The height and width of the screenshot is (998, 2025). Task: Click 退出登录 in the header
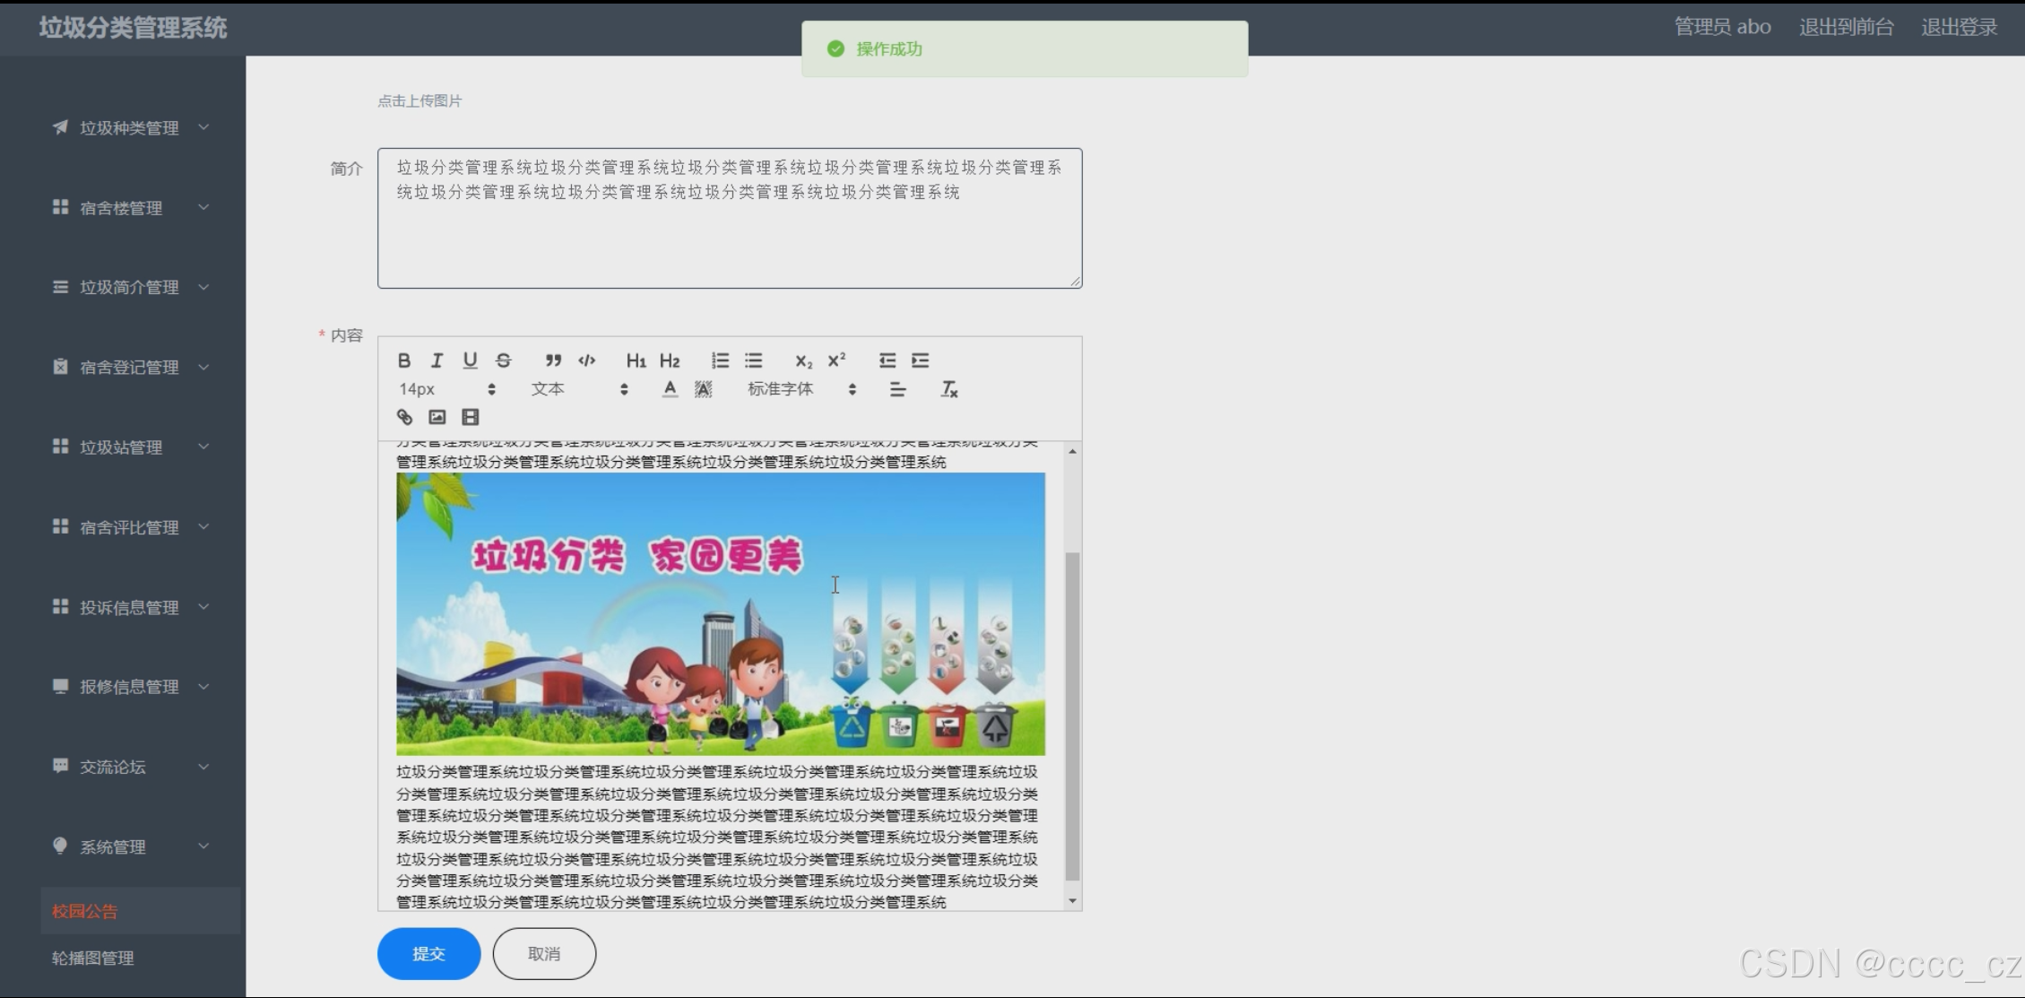(x=1959, y=27)
